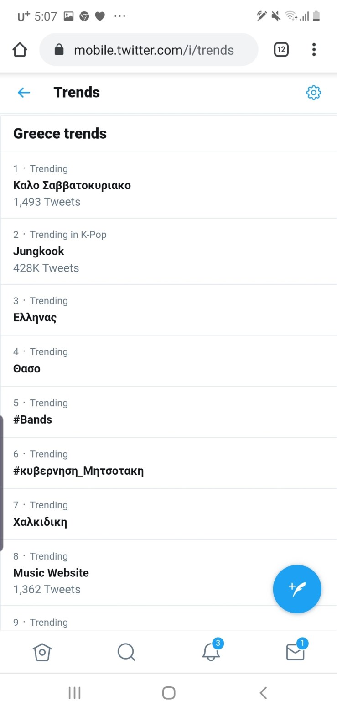
Task: Open the Chrome three-dot menu
Action: click(314, 49)
